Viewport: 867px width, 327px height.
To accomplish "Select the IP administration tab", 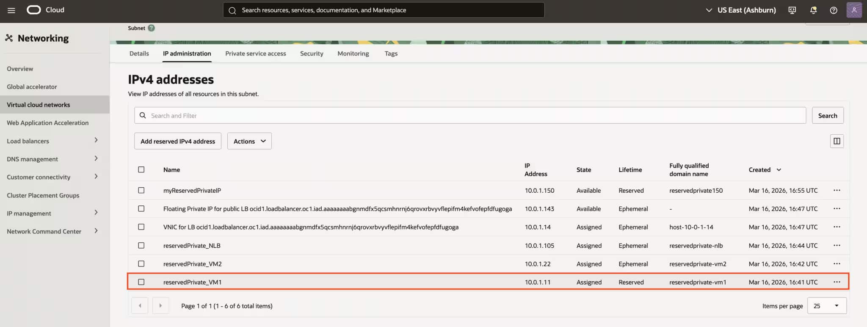I will point(187,53).
